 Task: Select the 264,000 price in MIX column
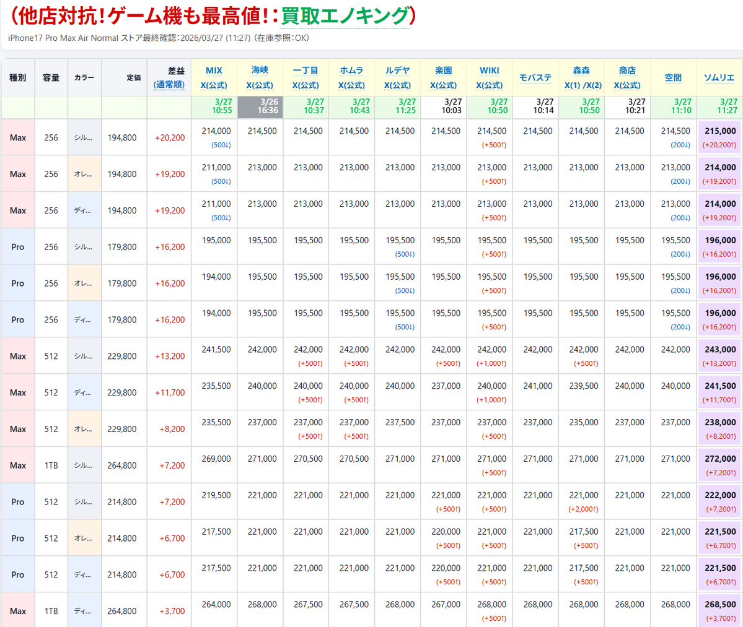tap(216, 605)
